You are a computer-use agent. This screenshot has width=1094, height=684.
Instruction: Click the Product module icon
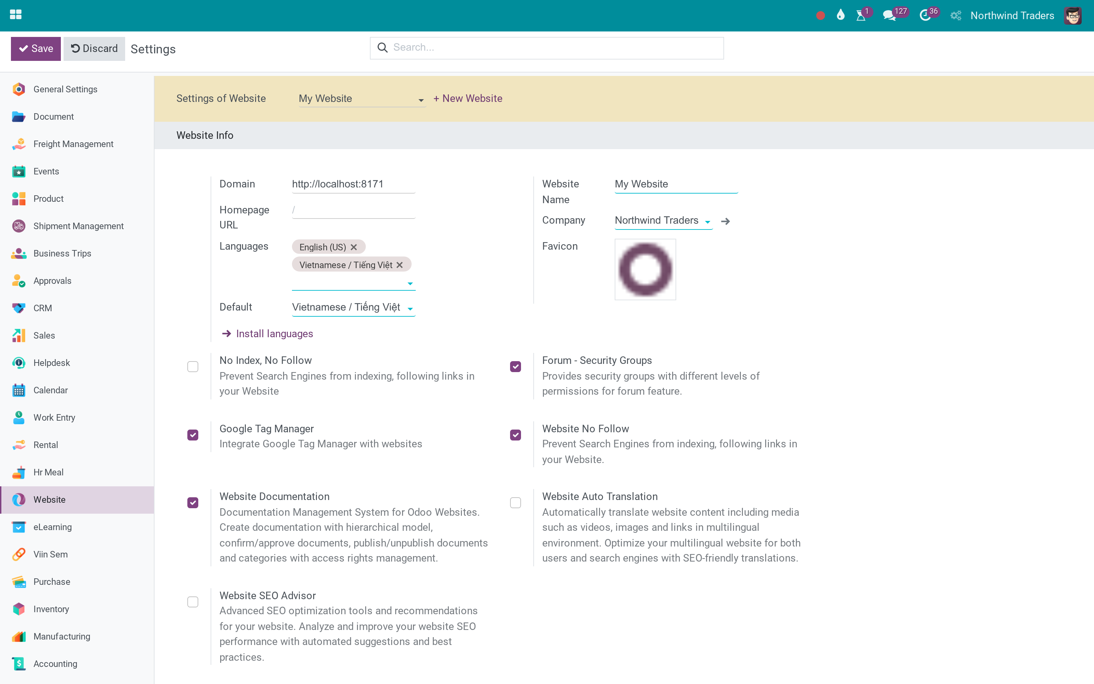(x=18, y=199)
